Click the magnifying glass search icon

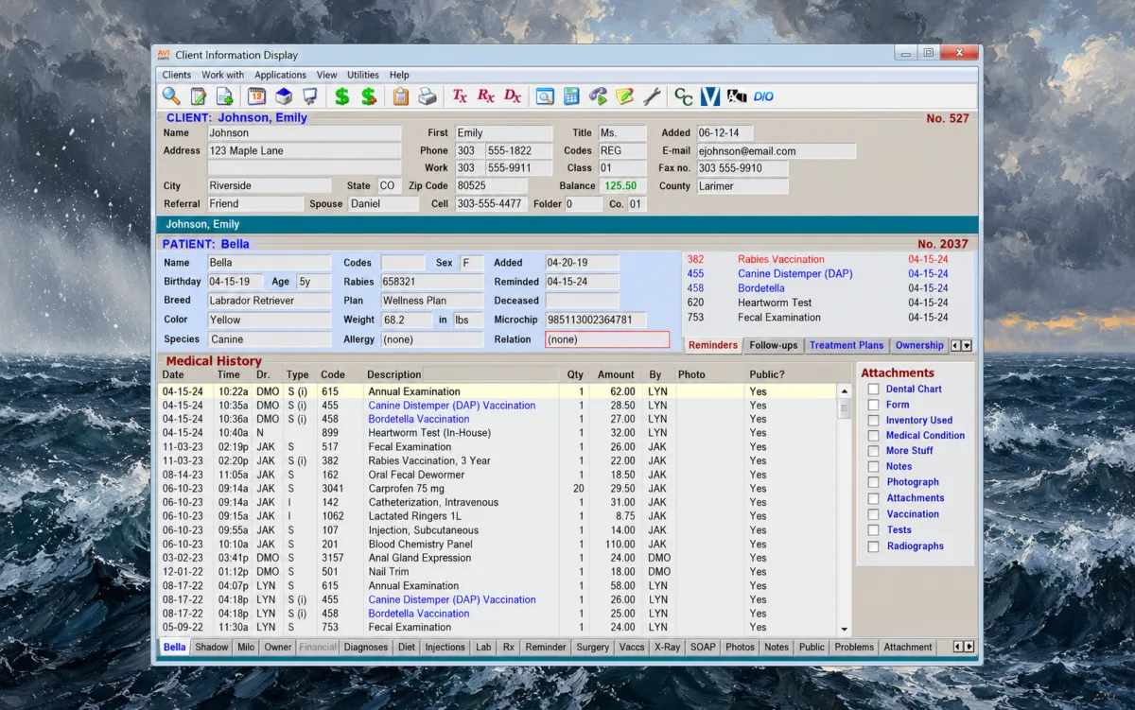coord(171,96)
